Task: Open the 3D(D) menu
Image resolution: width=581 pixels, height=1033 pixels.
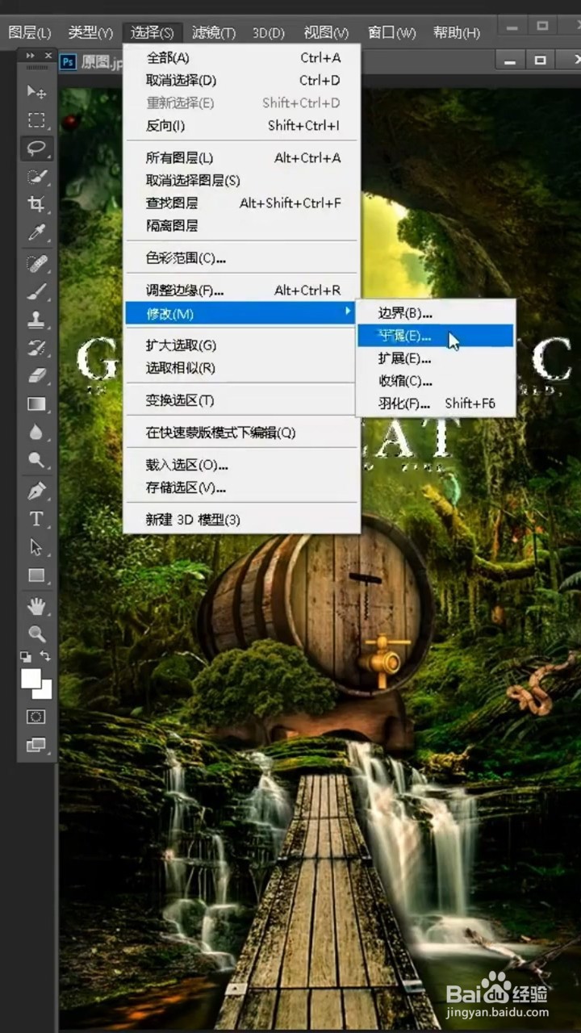Action: [269, 33]
